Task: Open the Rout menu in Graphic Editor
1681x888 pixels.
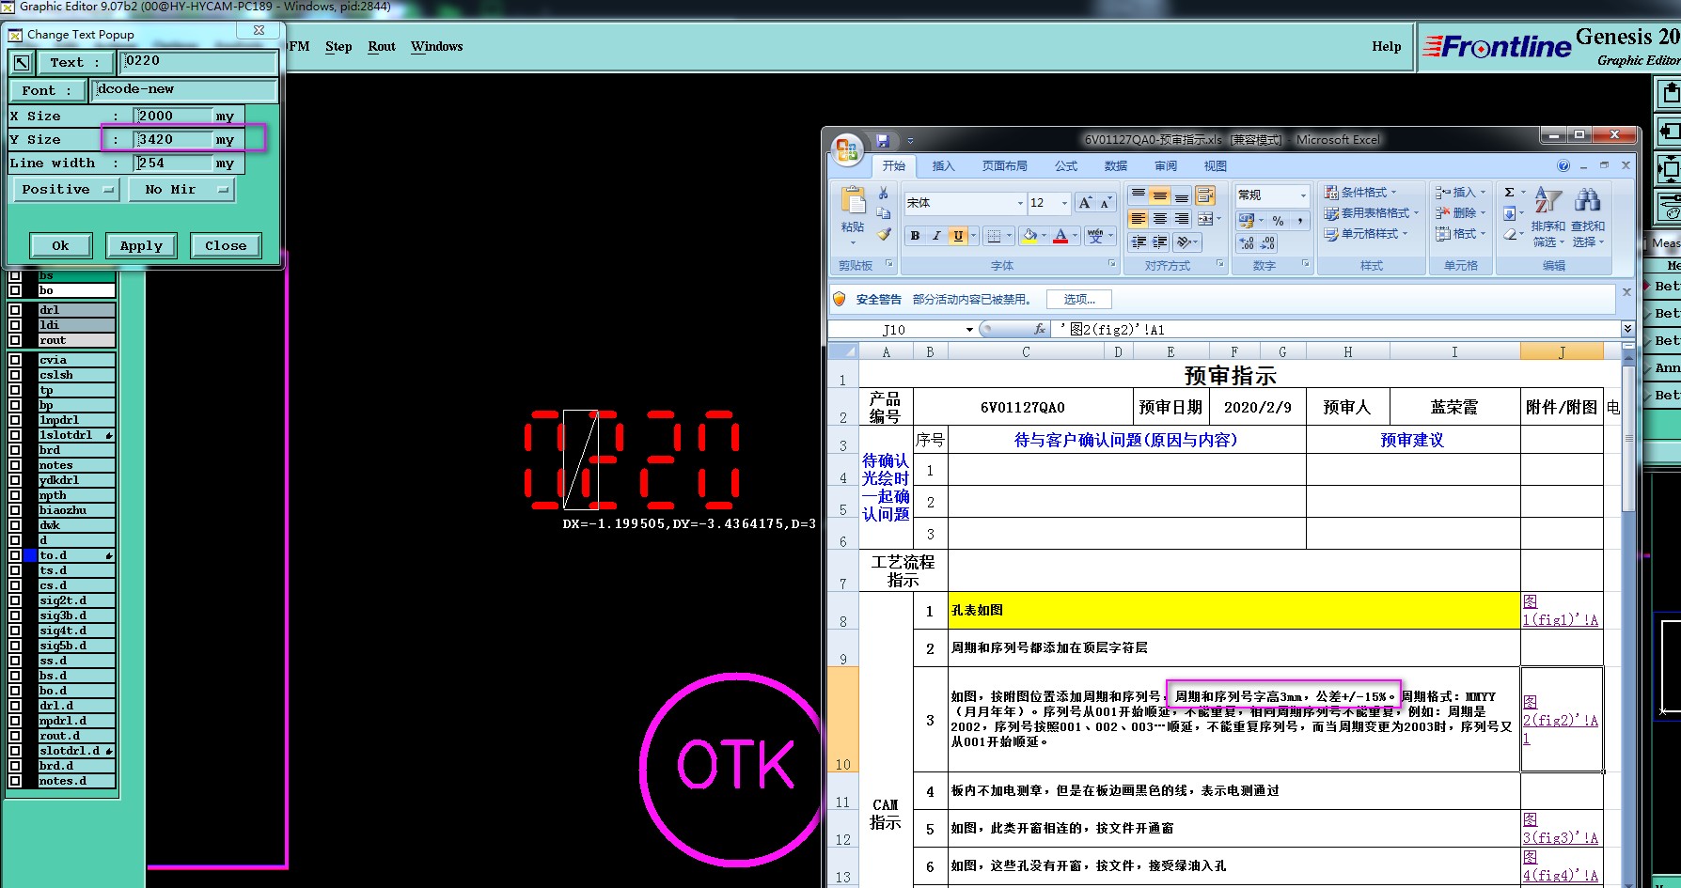Action: [x=382, y=46]
